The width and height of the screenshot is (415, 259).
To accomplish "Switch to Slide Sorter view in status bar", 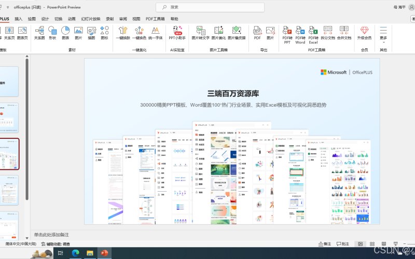I will click(372, 244).
